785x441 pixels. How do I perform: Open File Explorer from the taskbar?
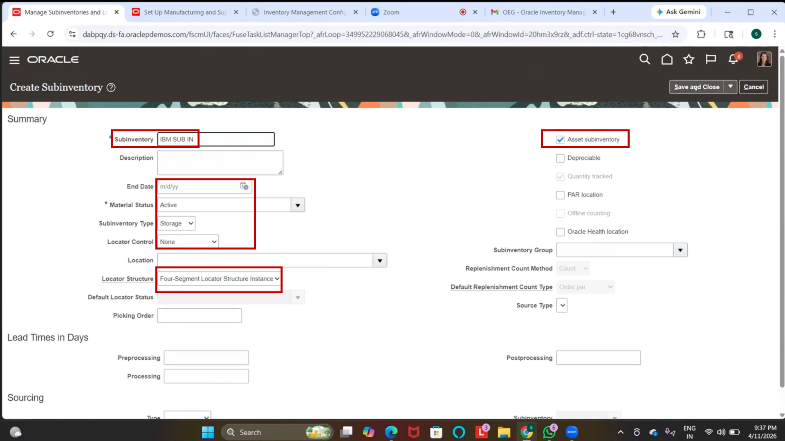[504, 432]
